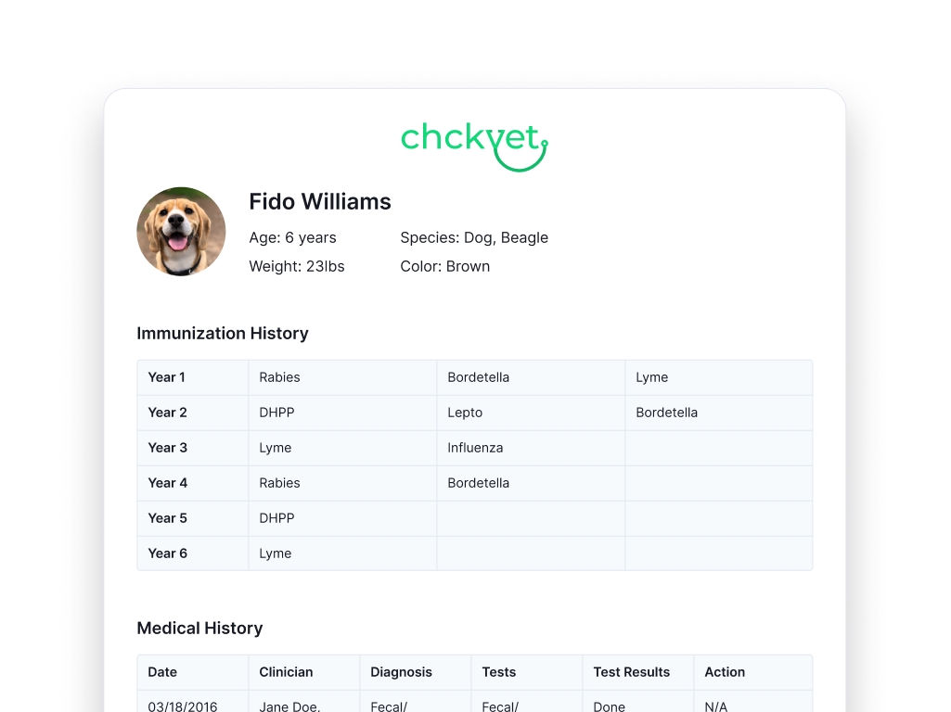Select the 03/18/2016 date entry
The image size is (951, 712).
(x=183, y=706)
